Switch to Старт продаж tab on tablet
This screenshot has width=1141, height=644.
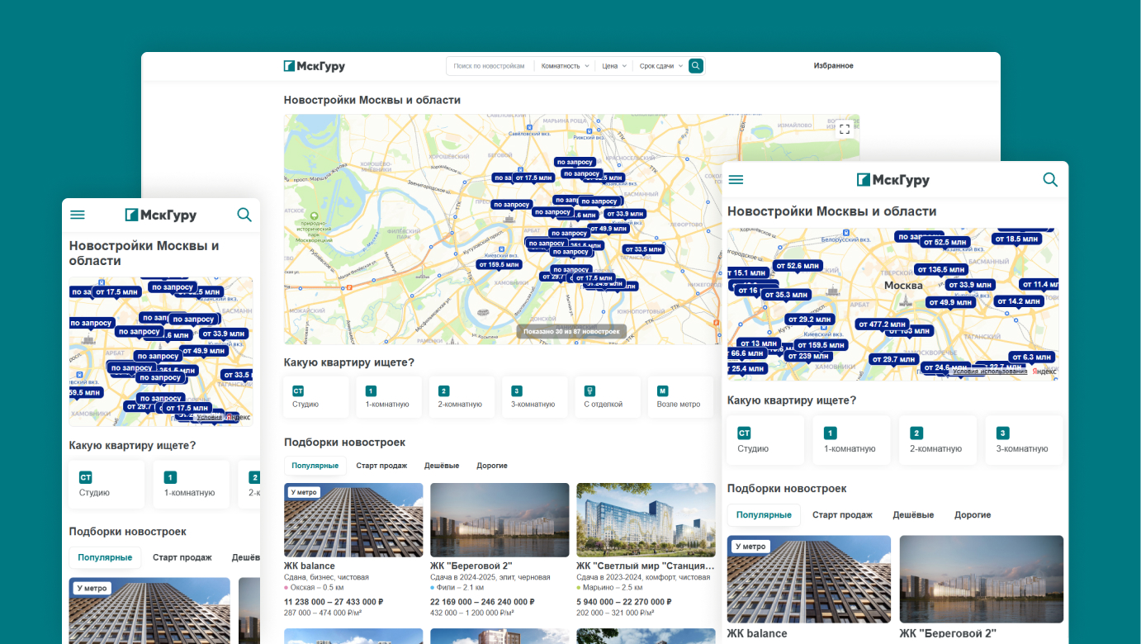tap(842, 515)
